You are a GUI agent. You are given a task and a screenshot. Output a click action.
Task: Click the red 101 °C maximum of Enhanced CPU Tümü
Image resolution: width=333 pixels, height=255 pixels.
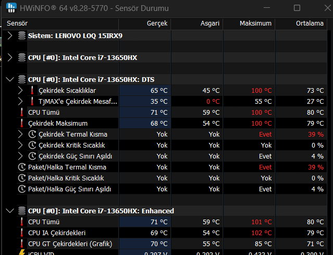[262, 222]
